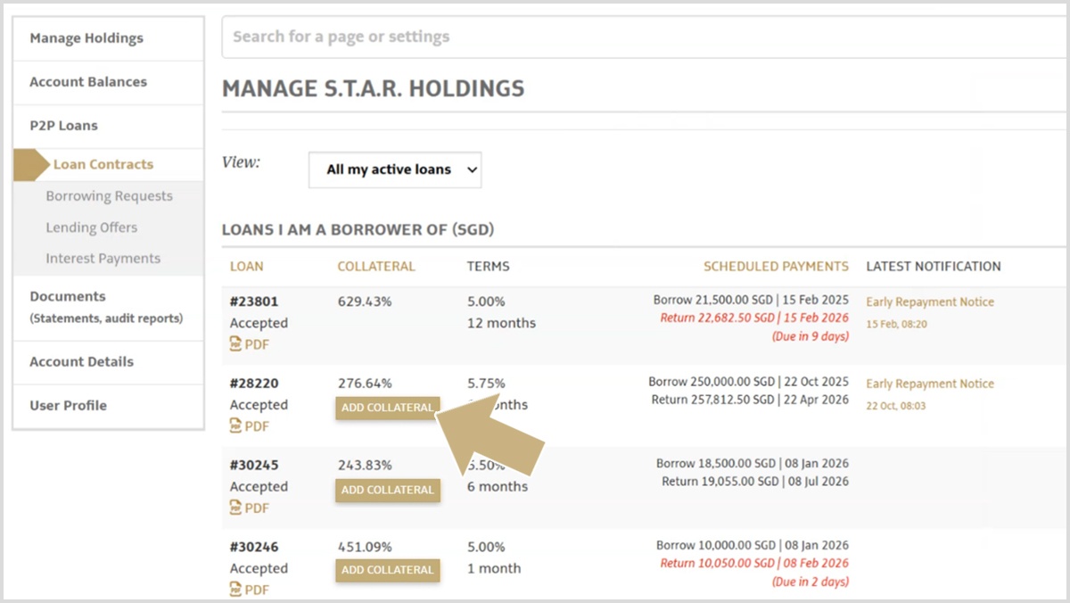Image resolution: width=1070 pixels, height=603 pixels.
Task: Open Borrowing Requests submenu
Action: pos(110,196)
